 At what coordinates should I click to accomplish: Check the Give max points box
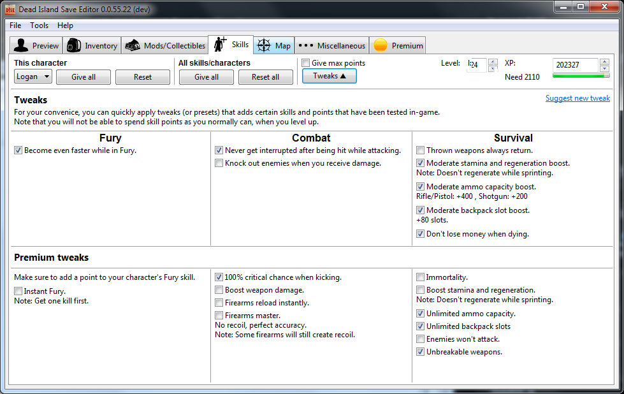point(306,63)
